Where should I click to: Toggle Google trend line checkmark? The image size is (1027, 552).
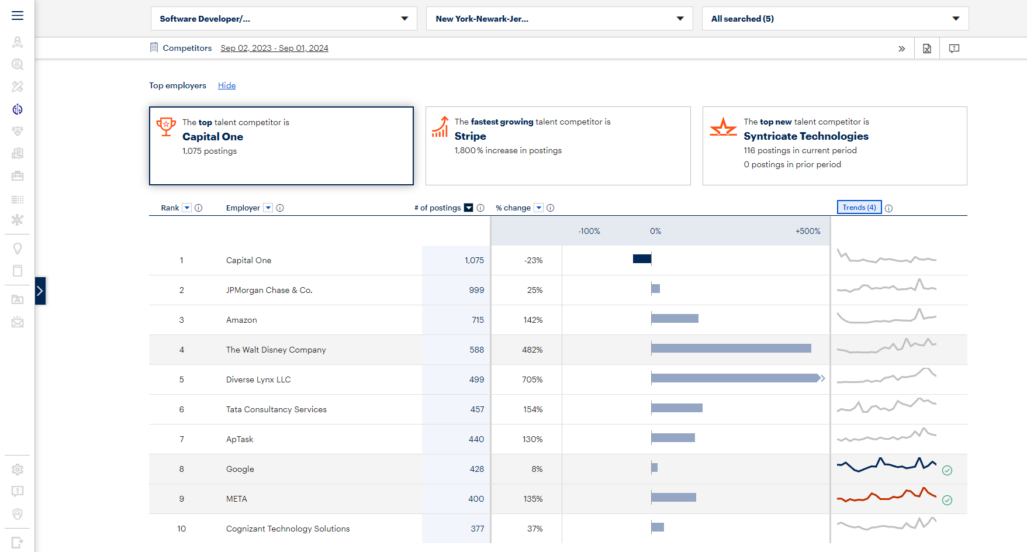click(947, 470)
